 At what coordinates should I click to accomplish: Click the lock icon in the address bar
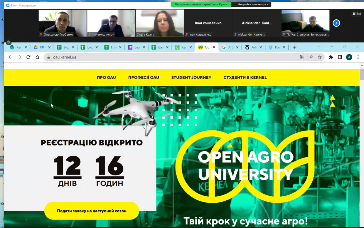coord(49,57)
